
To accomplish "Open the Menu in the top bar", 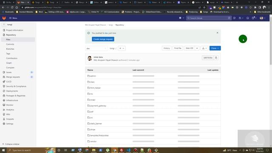I will coord(13,18).
